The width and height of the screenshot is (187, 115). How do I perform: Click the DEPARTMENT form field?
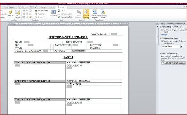90,42
